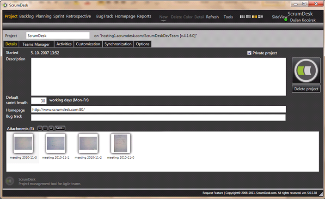
Task: Switch to the Teams Manager tab
Action: coord(36,44)
